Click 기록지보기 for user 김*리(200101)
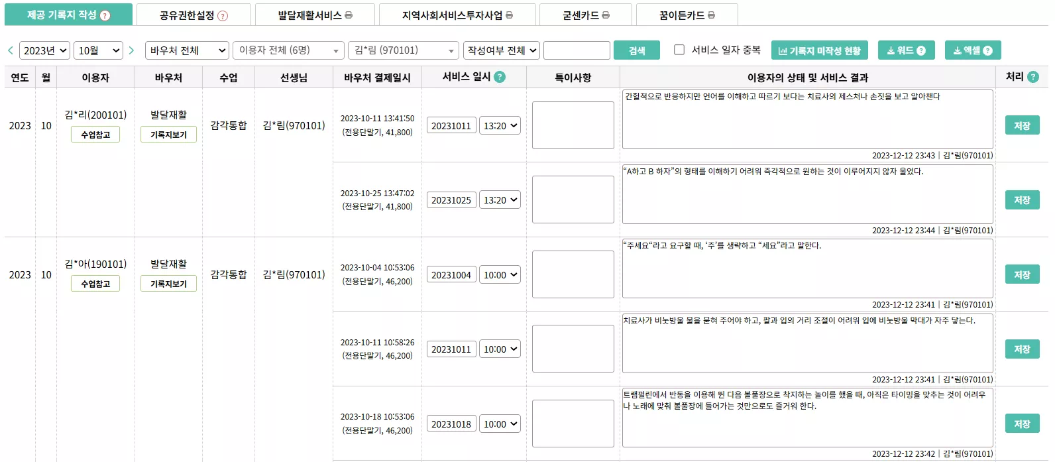 coord(167,135)
